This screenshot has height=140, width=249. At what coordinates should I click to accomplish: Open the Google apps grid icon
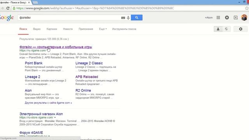pos(218,17)
